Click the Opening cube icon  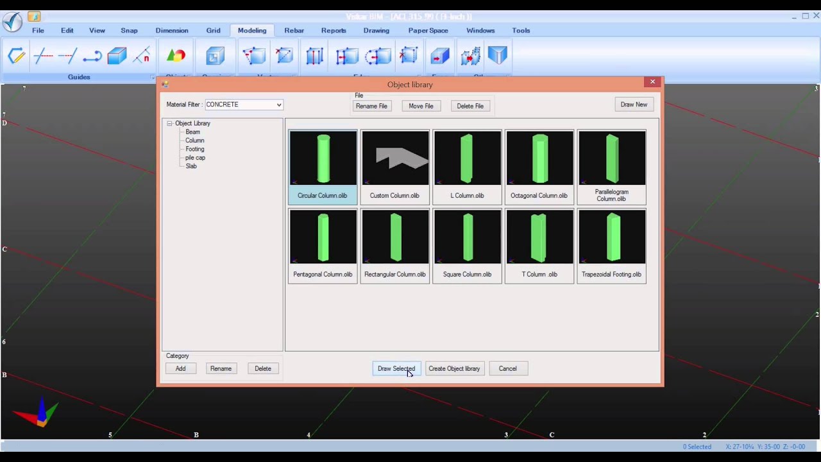215,56
